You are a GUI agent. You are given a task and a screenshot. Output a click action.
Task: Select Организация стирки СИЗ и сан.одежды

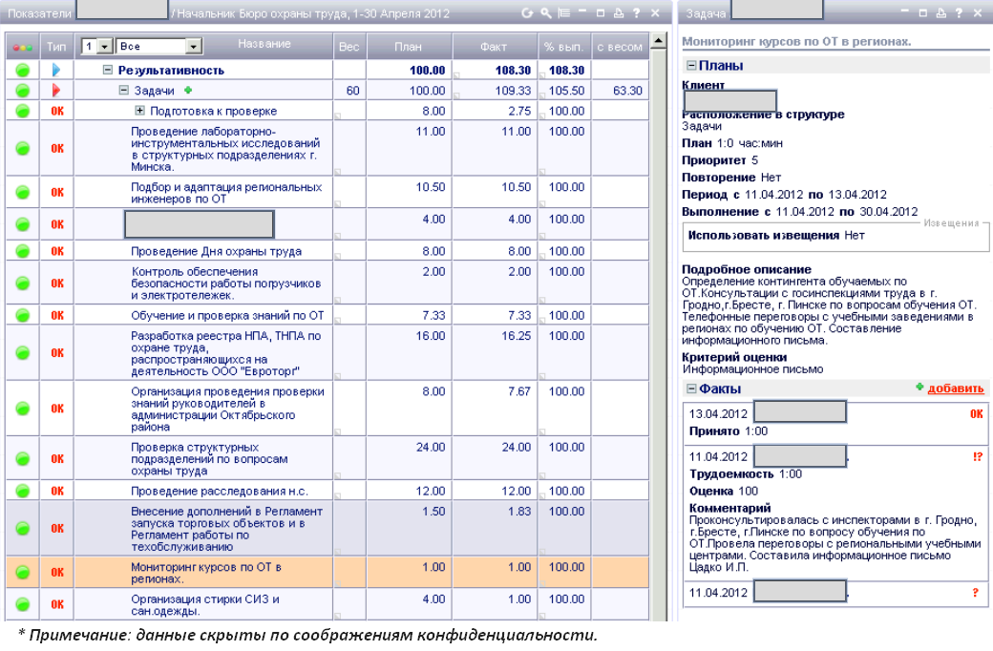[204, 605]
